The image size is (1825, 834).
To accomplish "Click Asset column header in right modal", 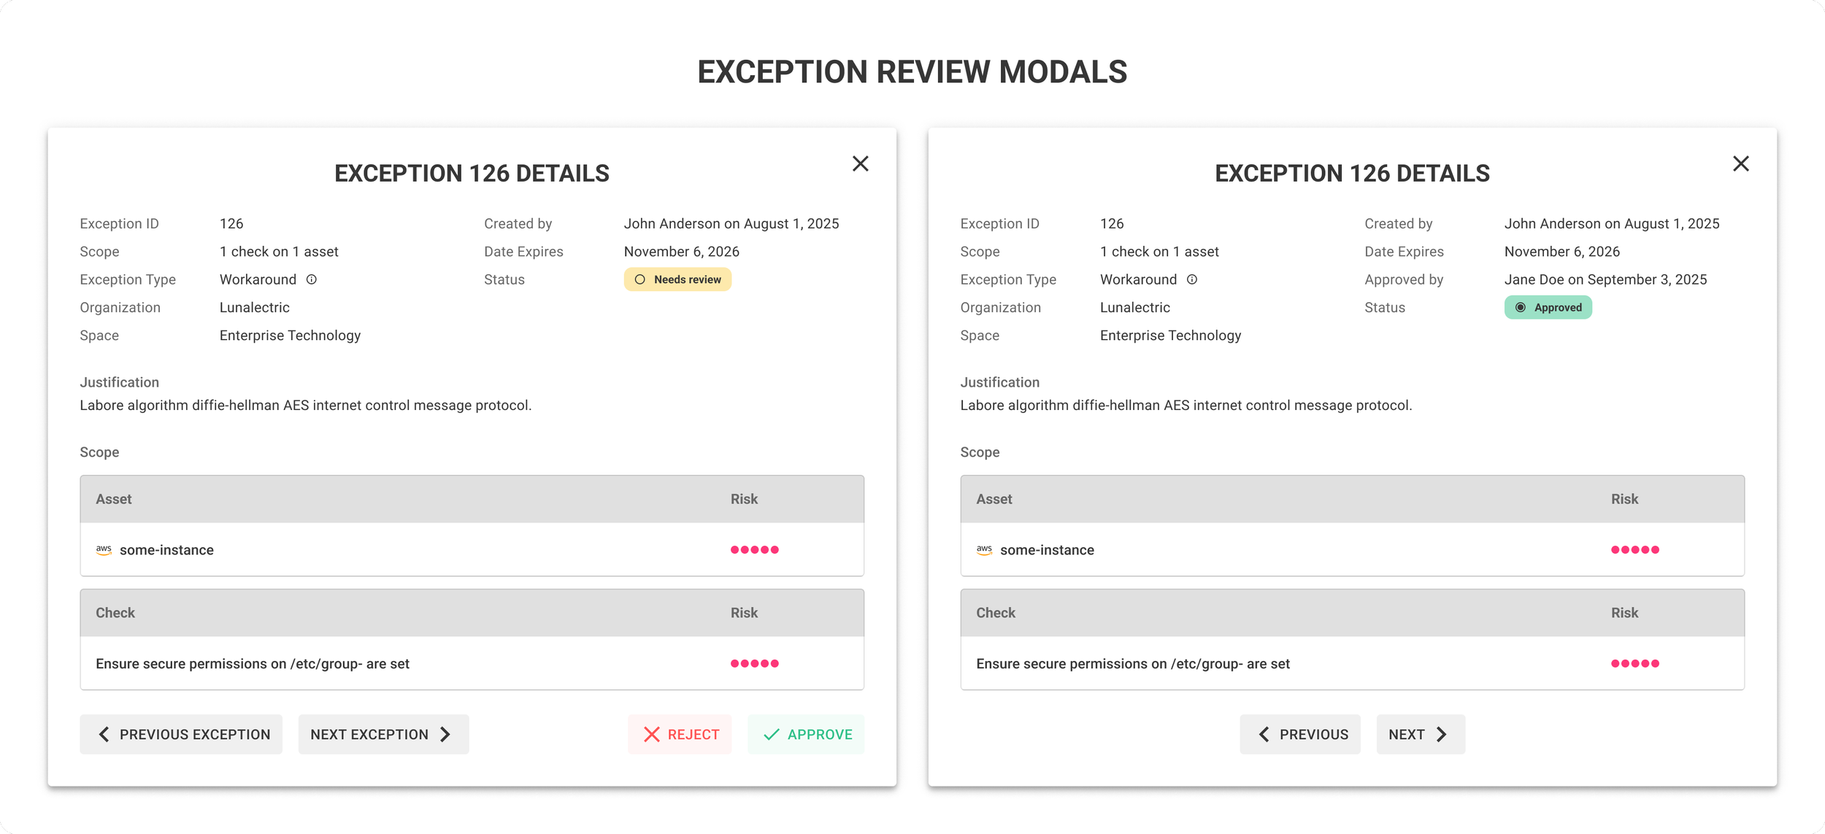I will pos(994,499).
